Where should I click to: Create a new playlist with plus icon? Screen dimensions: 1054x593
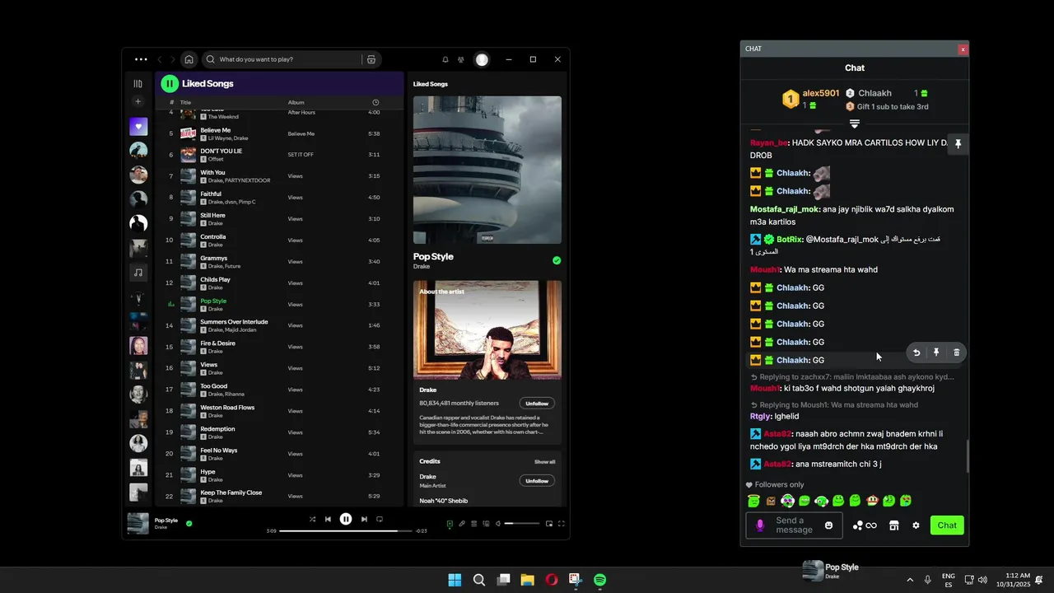pyautogui.click(x=138, y=101)
